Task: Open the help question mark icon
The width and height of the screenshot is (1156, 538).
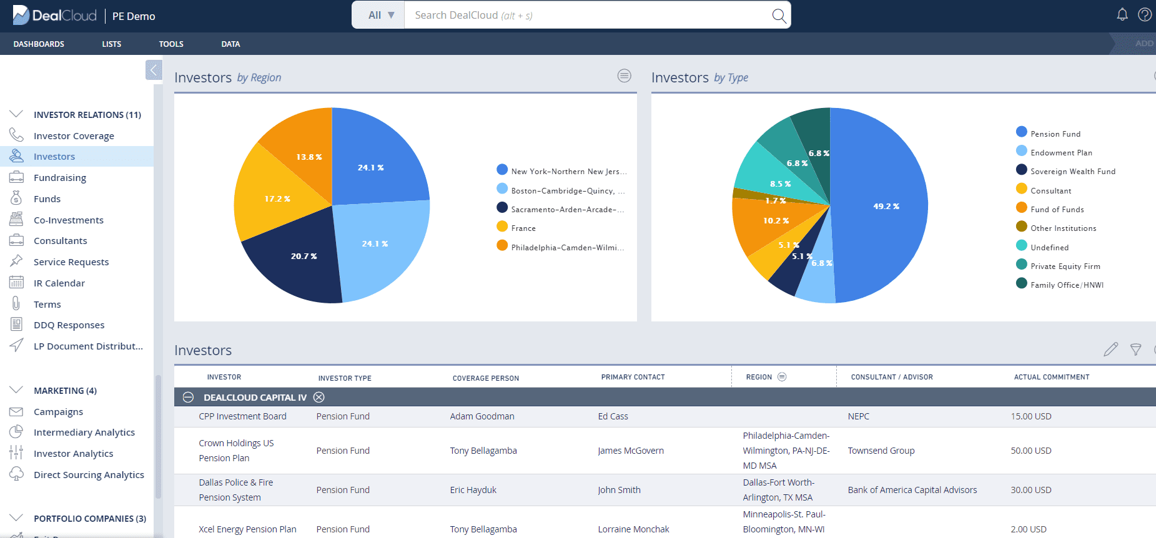Action: (1145, 14)
